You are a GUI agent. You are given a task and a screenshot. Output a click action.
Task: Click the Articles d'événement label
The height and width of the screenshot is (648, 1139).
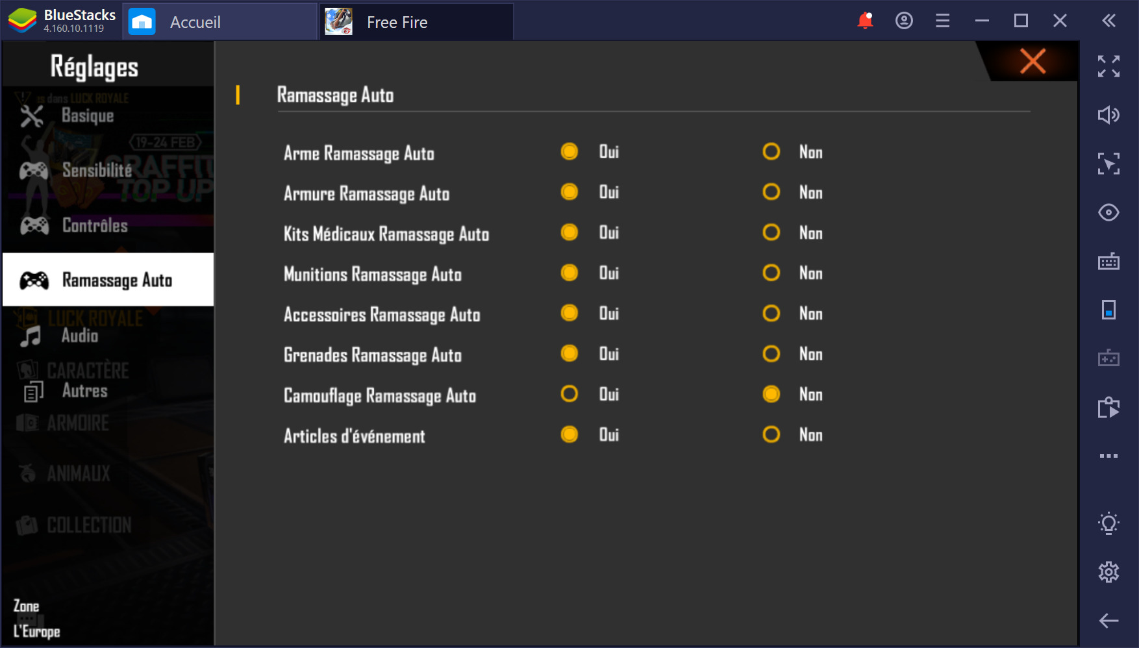click(354, 436)
